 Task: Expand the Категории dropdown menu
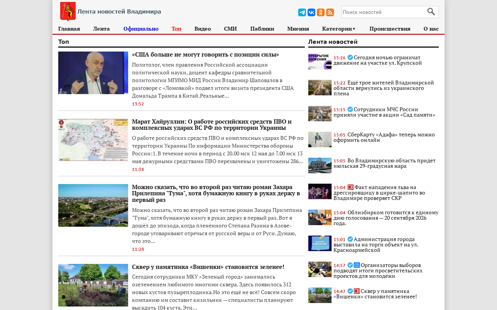click(339, 29)
